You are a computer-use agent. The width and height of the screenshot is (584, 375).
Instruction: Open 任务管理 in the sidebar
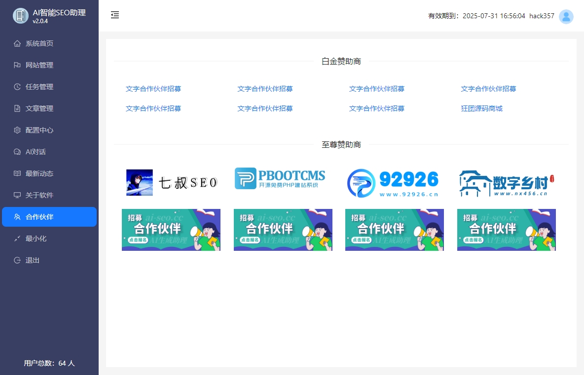tap(49, 87)
